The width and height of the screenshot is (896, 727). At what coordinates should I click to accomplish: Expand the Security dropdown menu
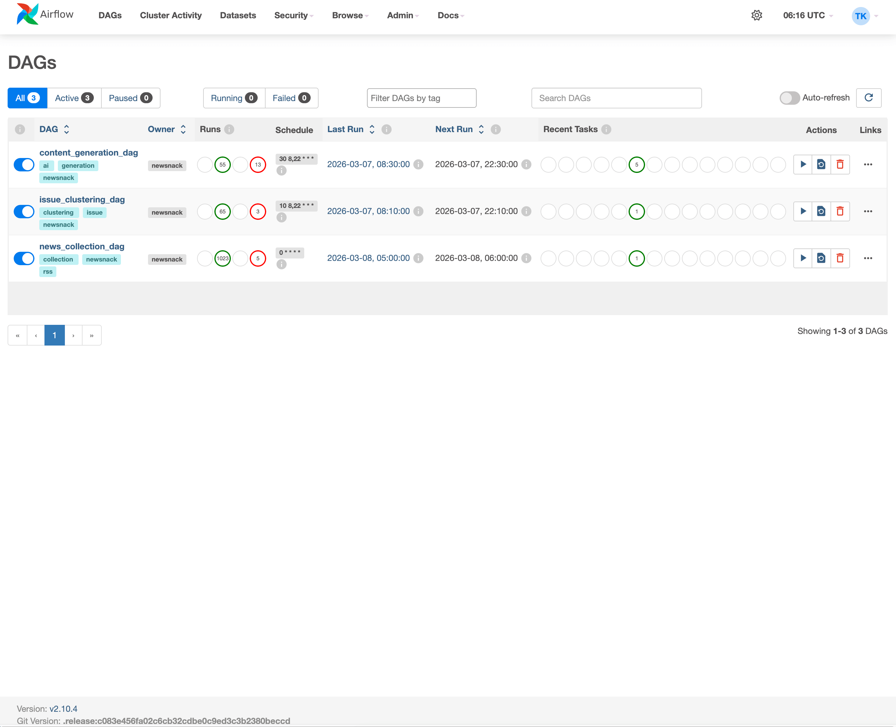click(x=293, y=16)
